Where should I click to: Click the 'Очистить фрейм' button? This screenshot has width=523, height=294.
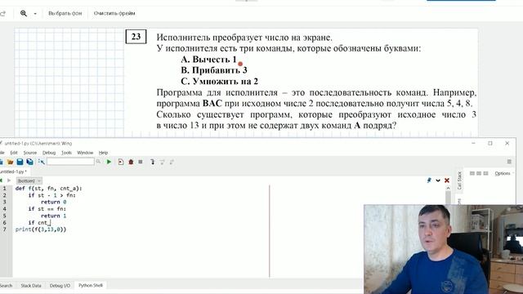pyautogui.click(x=114, y=13)
